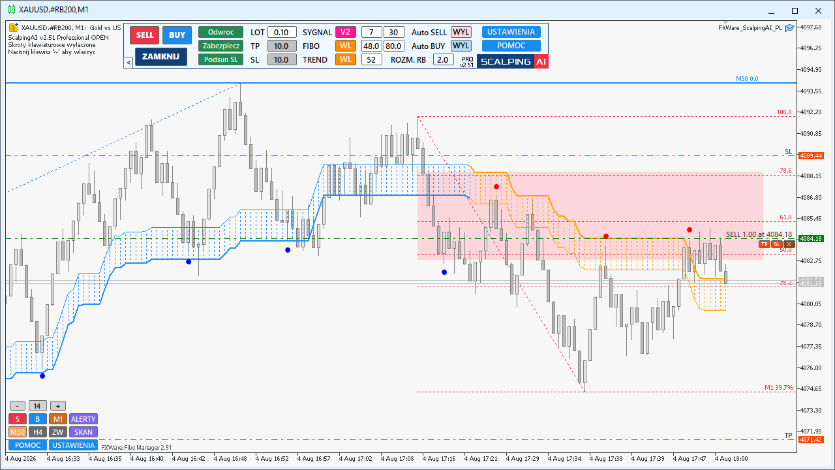Viewport: 835px width, 470px height.
Task: Click the Fibo Manager 14 value box
Action: coord(38,406)
